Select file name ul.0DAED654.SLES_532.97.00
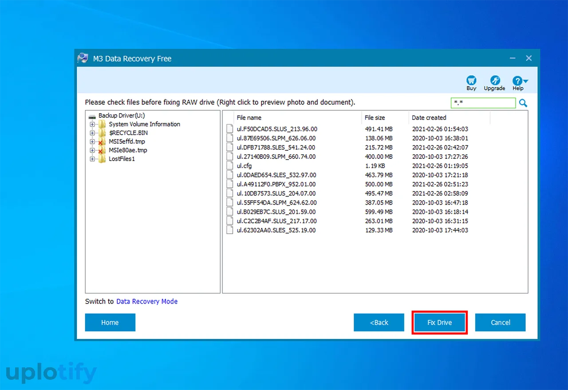 276,175
